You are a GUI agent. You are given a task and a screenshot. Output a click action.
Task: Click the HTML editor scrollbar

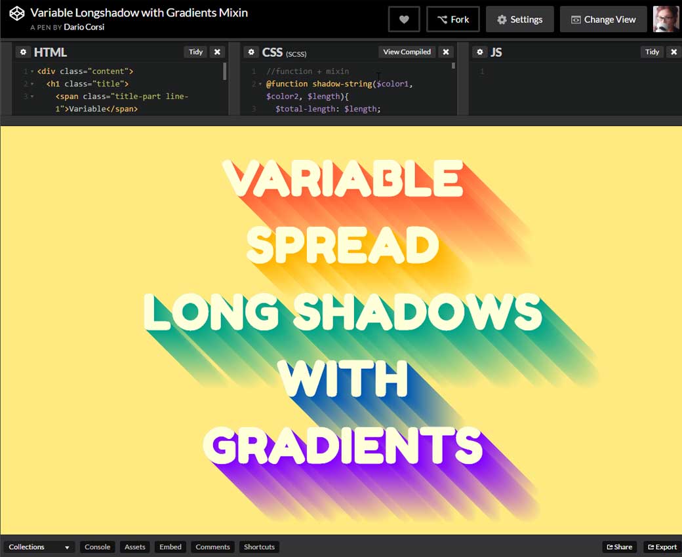point(225,71)
